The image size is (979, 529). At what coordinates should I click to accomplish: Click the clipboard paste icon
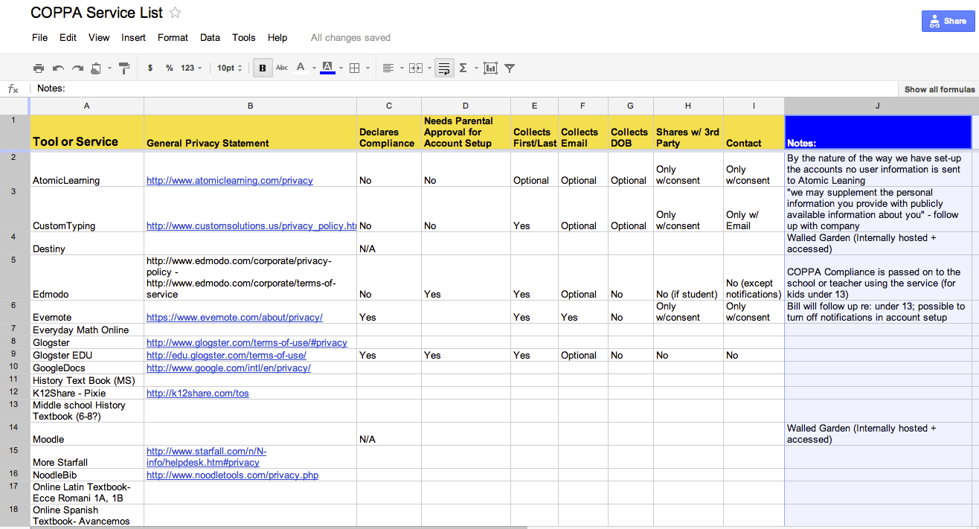pos(96,68)
